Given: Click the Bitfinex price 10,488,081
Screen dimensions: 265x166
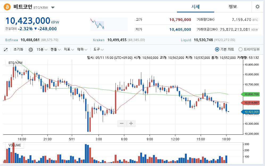Looking at the screenshot, I should (30, 40).
